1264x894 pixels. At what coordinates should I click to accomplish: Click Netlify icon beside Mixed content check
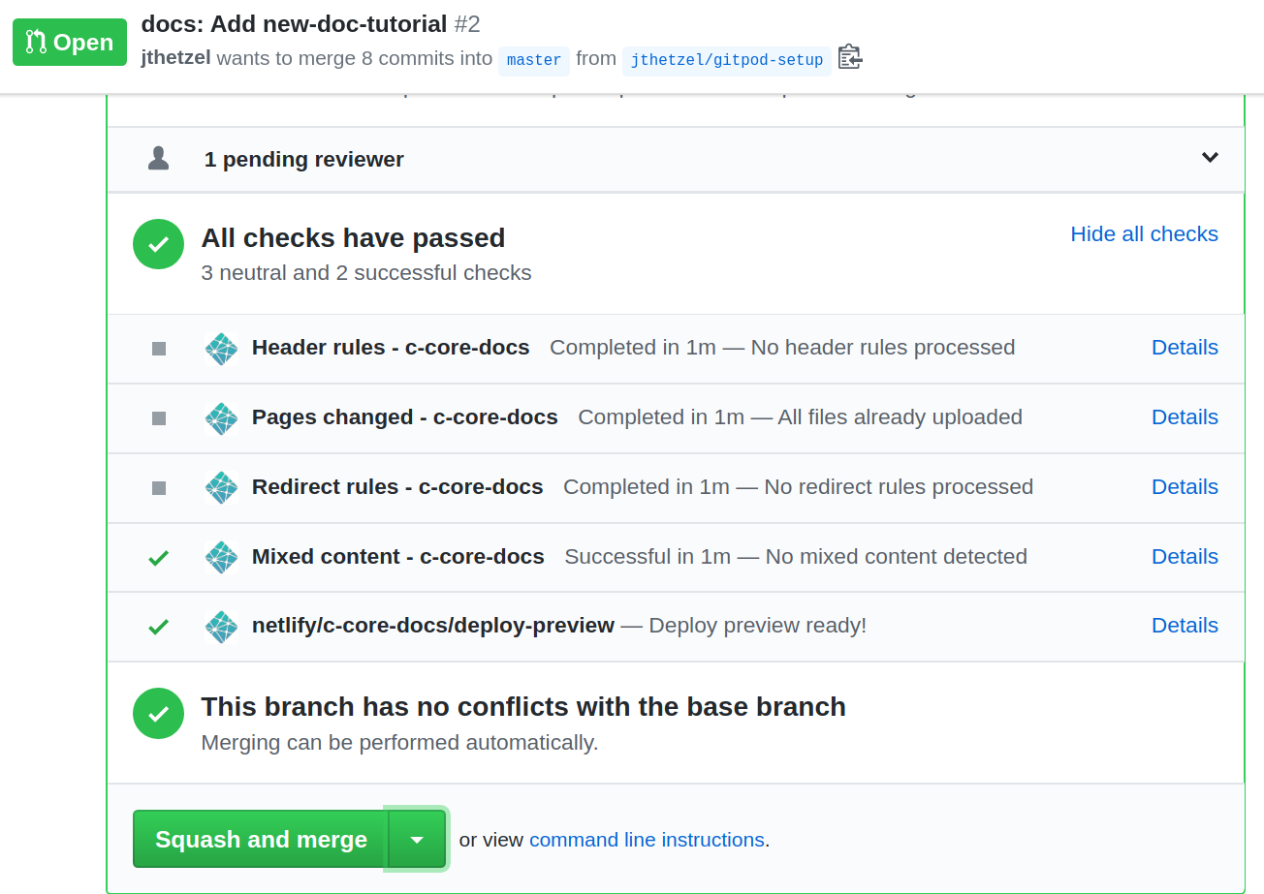point(222,557)
